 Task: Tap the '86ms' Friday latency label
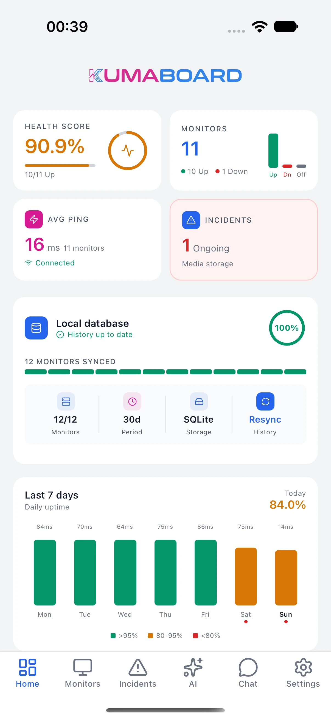coord(205,527)
